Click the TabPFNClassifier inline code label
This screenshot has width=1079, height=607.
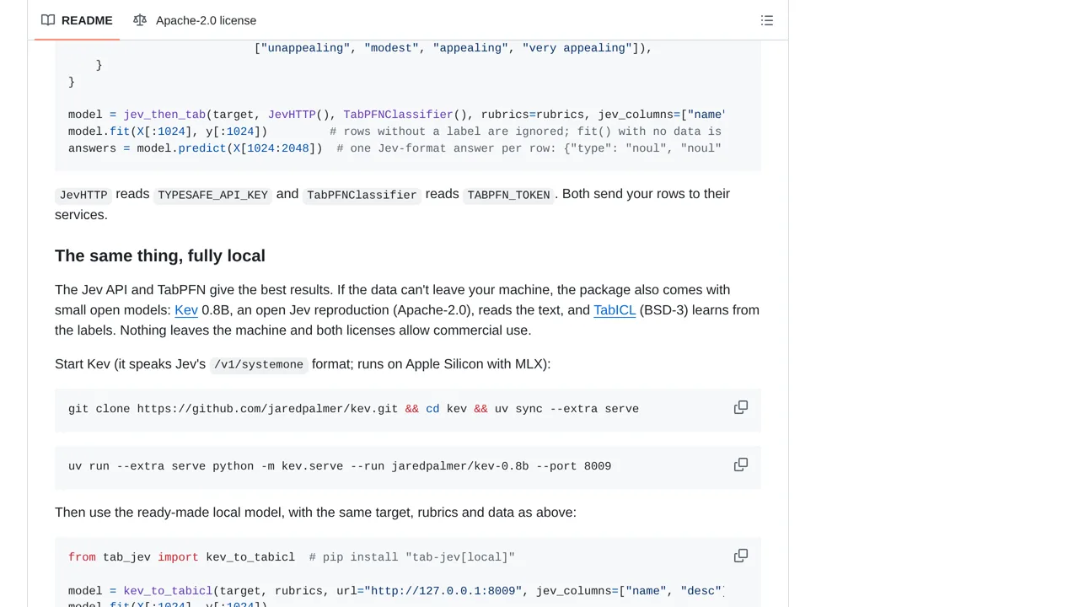[362, 195]
